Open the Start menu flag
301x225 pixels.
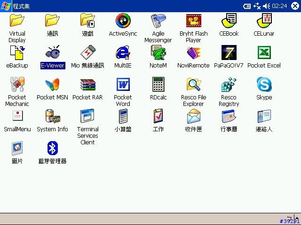(x=6, y=6)
